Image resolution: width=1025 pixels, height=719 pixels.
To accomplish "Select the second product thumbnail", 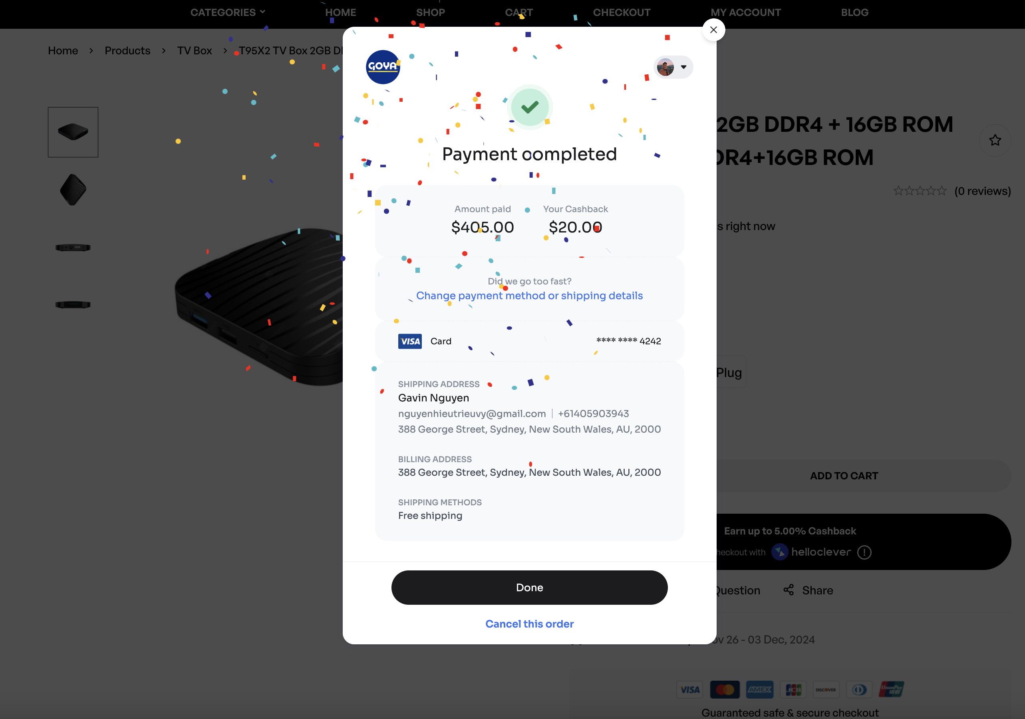I will (x=73, y=190).
